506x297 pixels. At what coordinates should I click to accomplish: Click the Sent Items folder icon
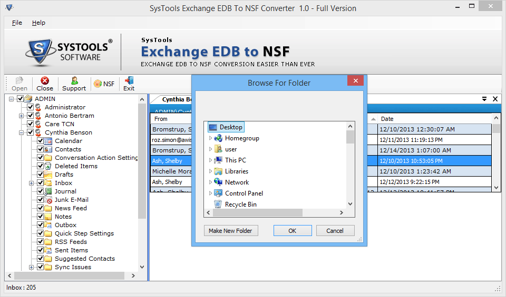(48, 250)
